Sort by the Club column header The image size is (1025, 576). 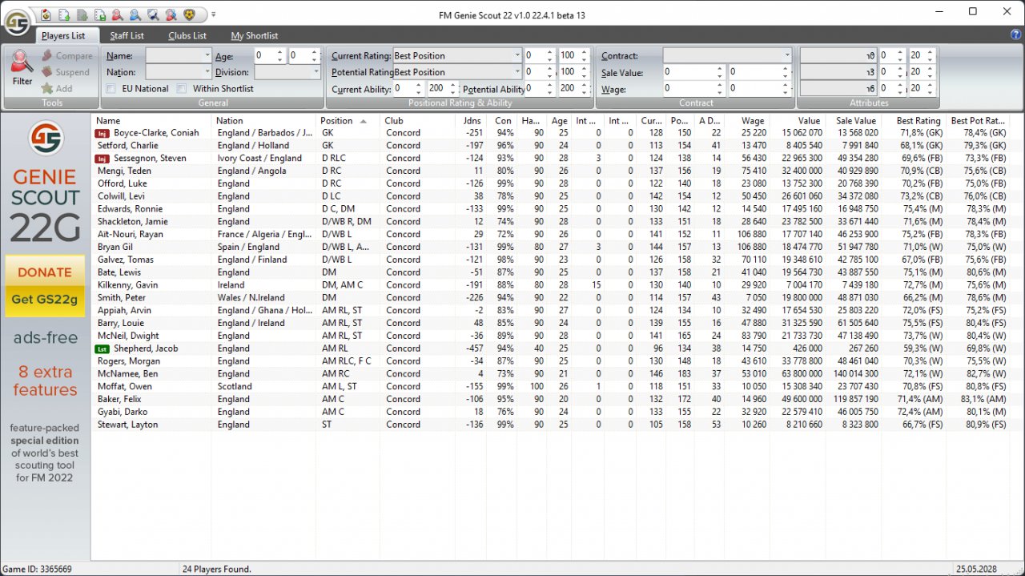416,121
